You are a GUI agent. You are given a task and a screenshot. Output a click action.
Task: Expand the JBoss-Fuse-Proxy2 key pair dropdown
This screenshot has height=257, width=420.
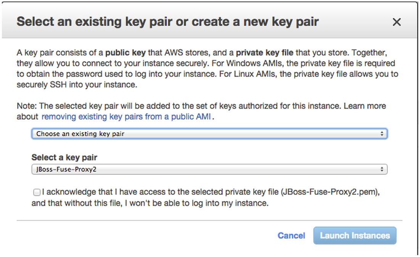(209, 169)
